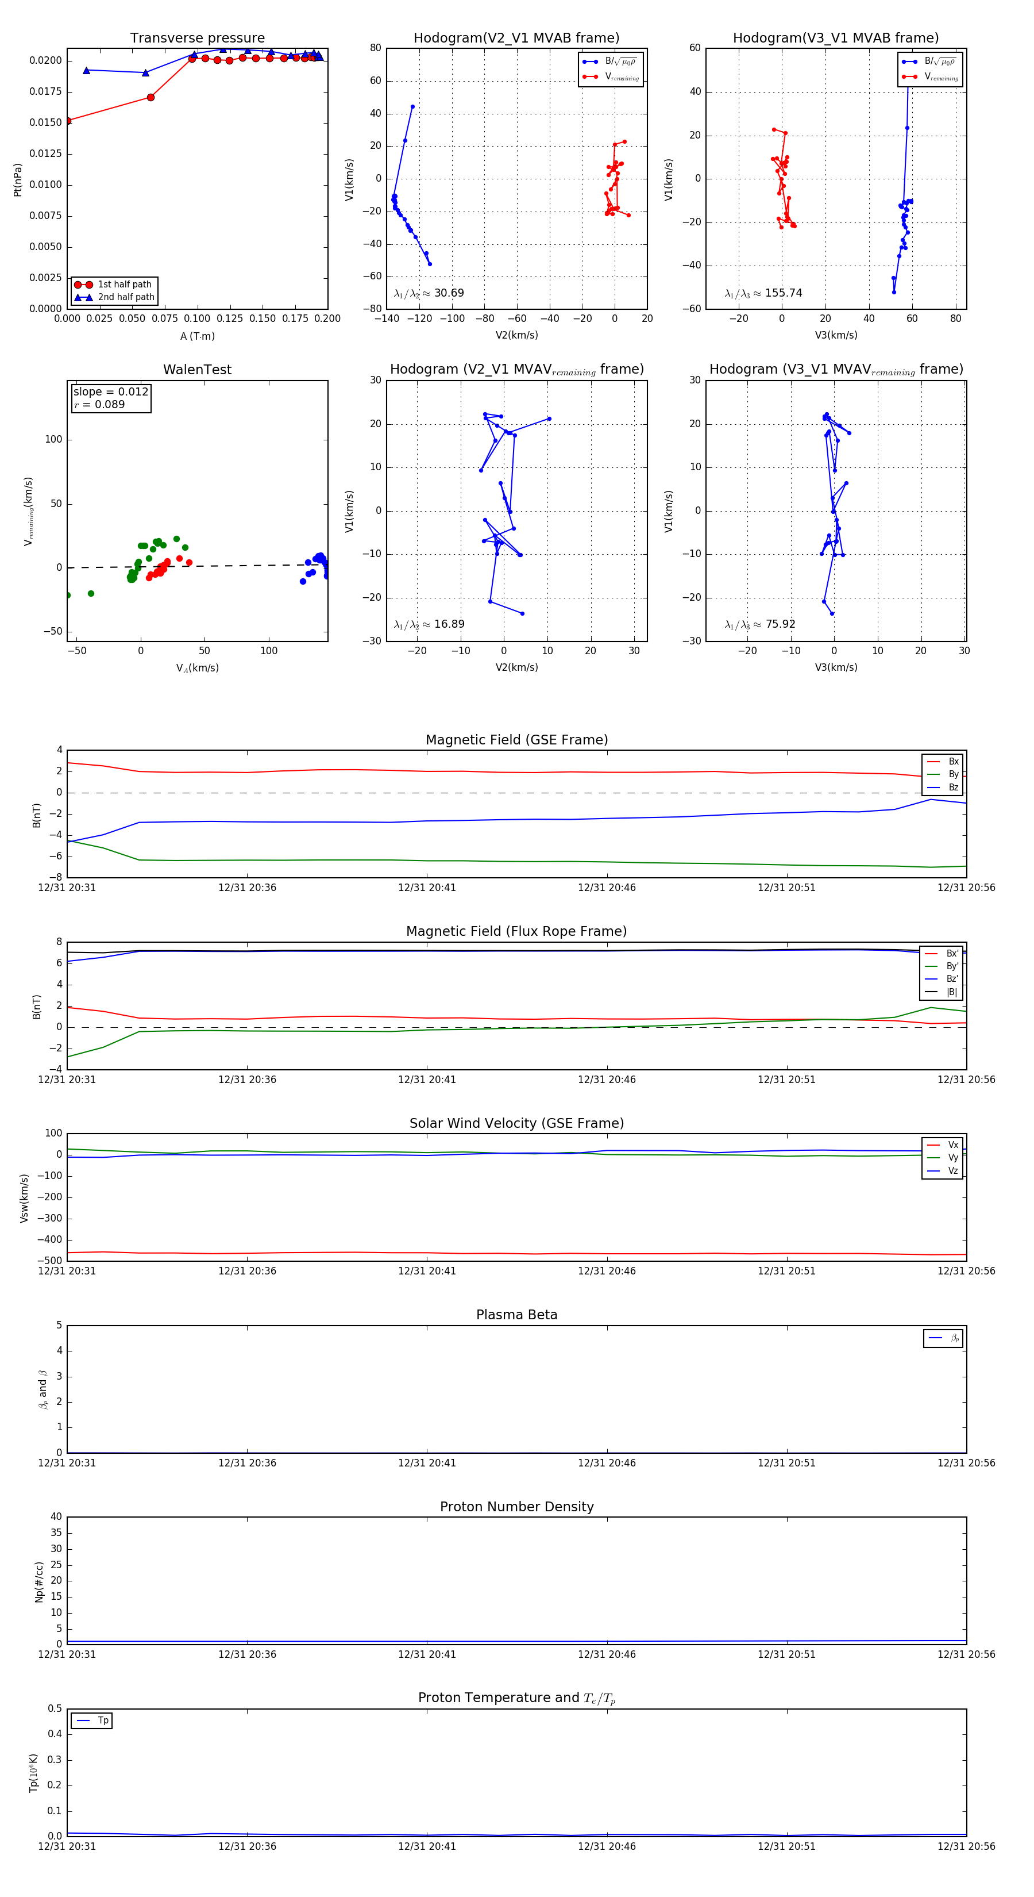1034x1897 pixels.
Task: Click the "Solar Wind Velocity (GSE Frame)" title
Action: pyautogui.click(x=516, y=1123)
